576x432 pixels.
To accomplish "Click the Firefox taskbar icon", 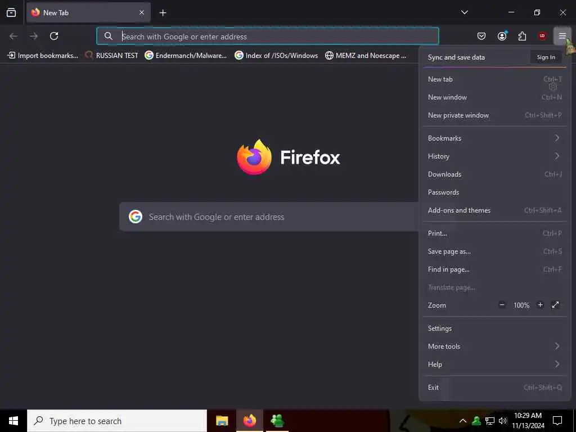I will click(250, 421).
